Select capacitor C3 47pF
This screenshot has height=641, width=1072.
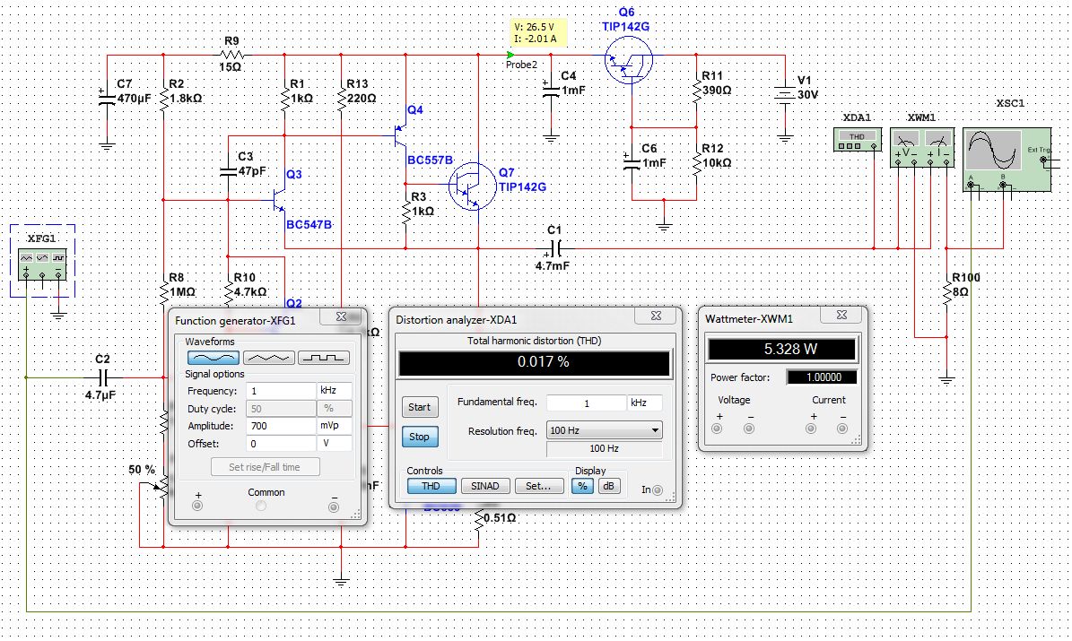[229, 171]
